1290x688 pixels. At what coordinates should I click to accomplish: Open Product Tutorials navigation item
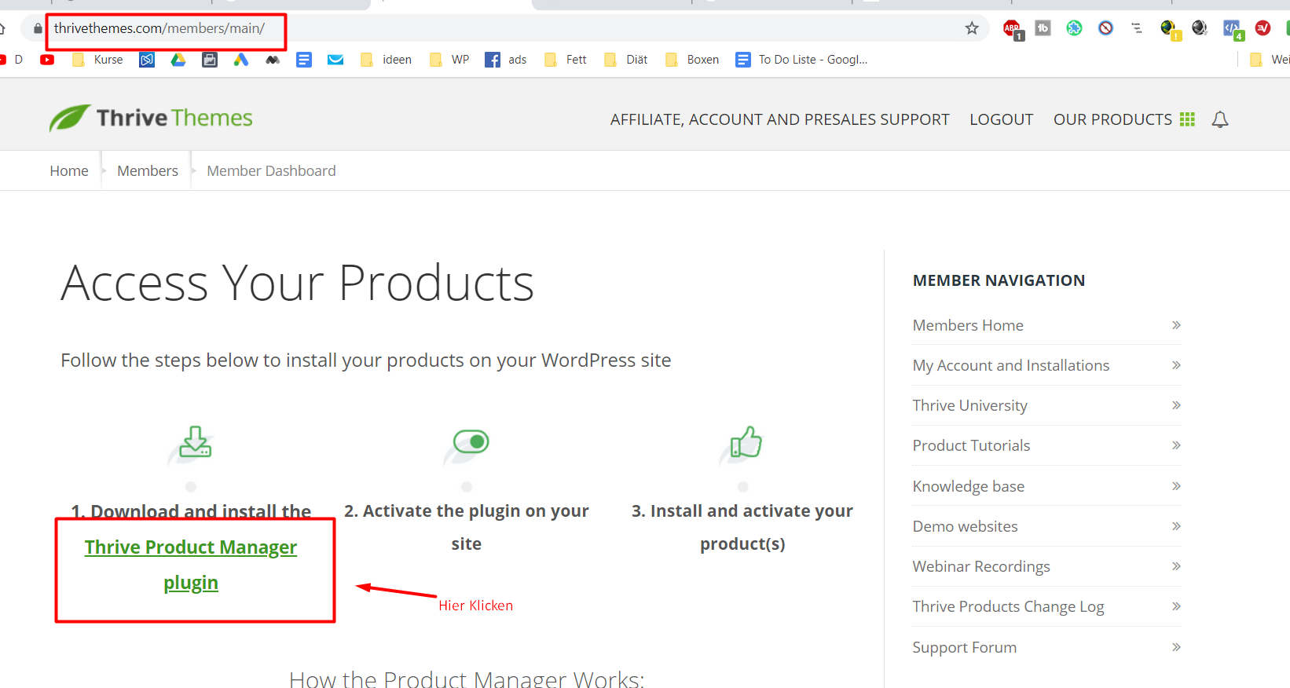pyautogui.click(x=1046, y=445)
